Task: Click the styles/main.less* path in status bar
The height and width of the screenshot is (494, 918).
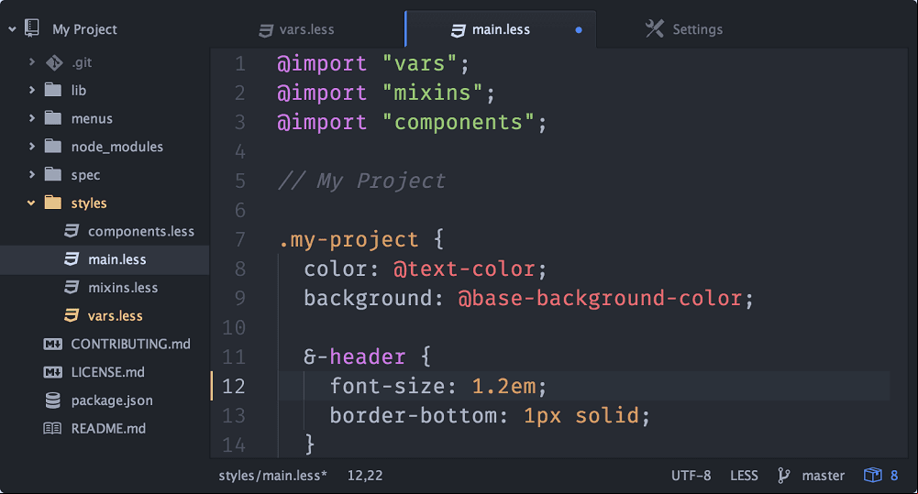Action: (272, 476)
